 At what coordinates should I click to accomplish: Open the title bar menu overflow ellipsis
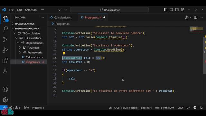click(x=42, y=10)
